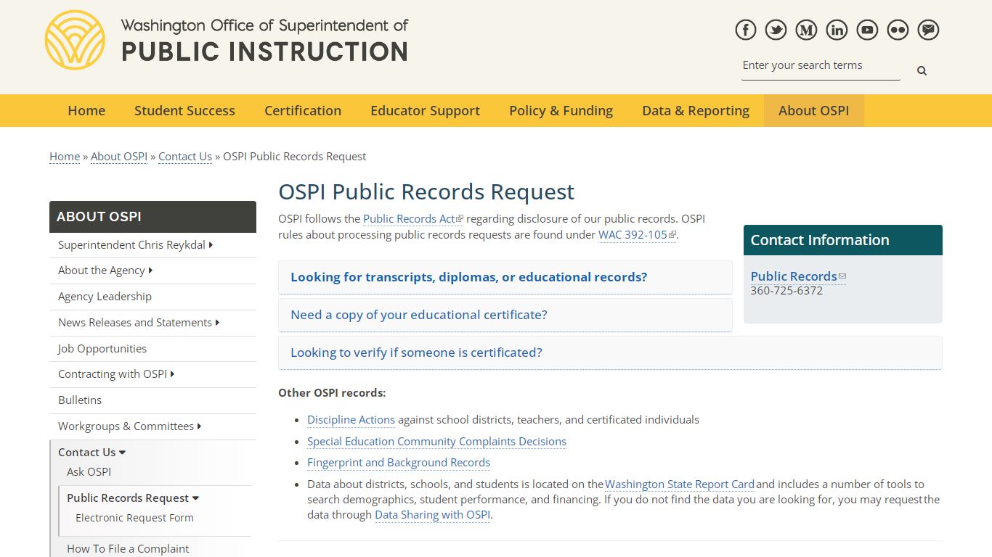Follow the Home breadcrumb link

tap(65, 156)
